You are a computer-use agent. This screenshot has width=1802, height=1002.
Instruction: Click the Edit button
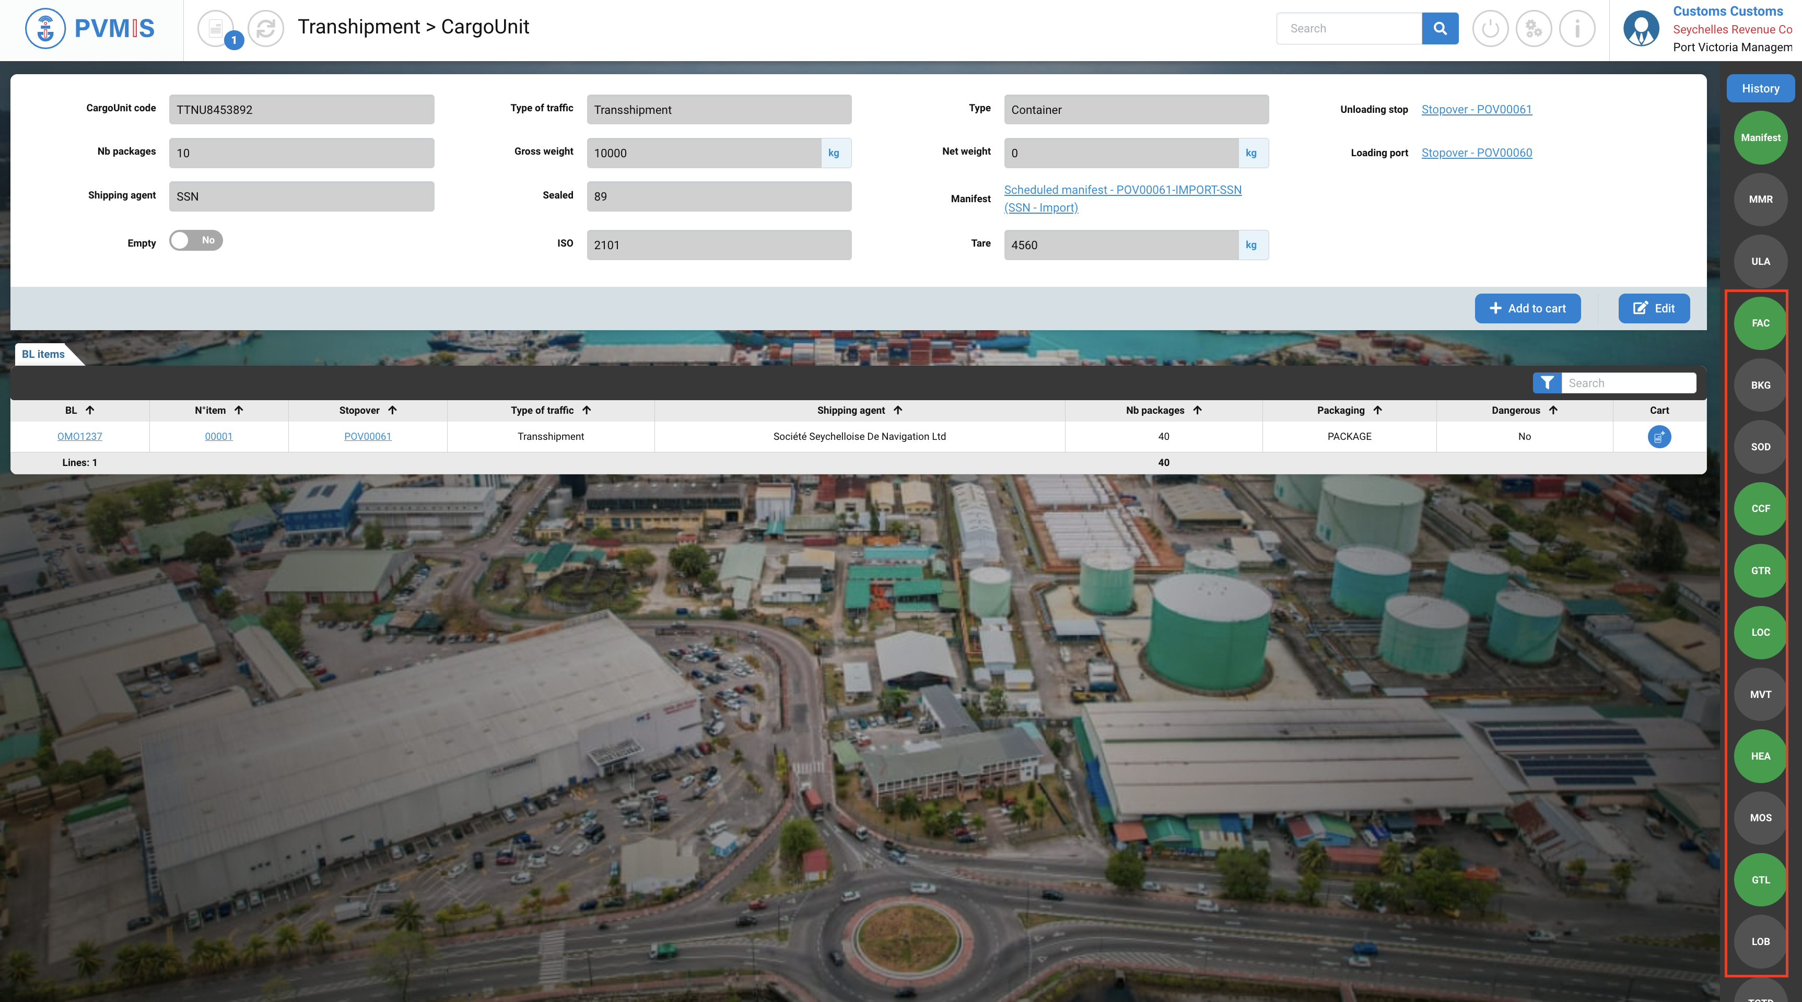click(1654, 309)
